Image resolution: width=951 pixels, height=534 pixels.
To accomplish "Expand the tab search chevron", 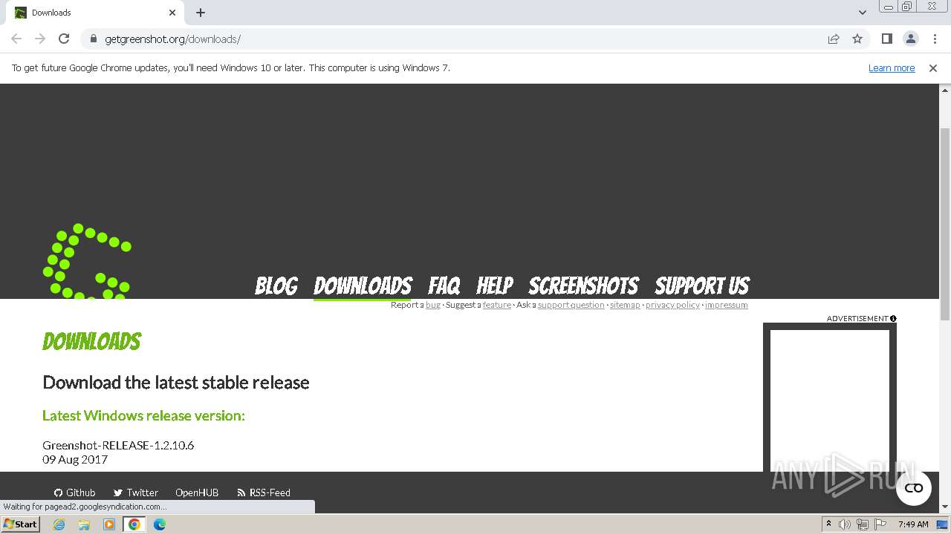I will pos(862,13).
